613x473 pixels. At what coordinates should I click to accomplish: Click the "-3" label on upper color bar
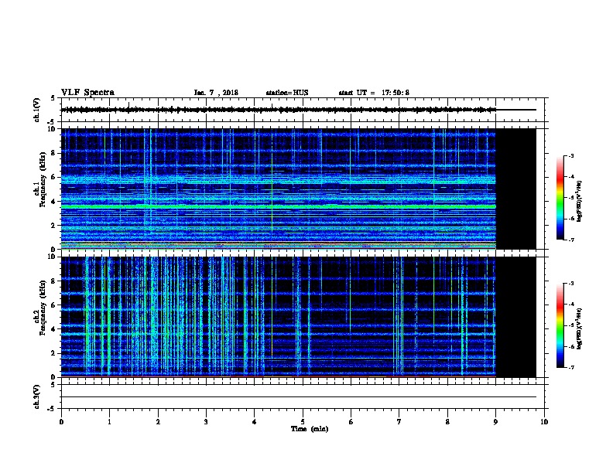tap(570, 155)
